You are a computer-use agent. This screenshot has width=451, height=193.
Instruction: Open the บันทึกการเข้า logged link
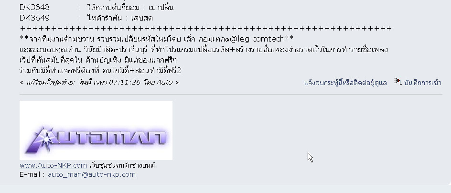pyautogui.click(x=422, y=83)
